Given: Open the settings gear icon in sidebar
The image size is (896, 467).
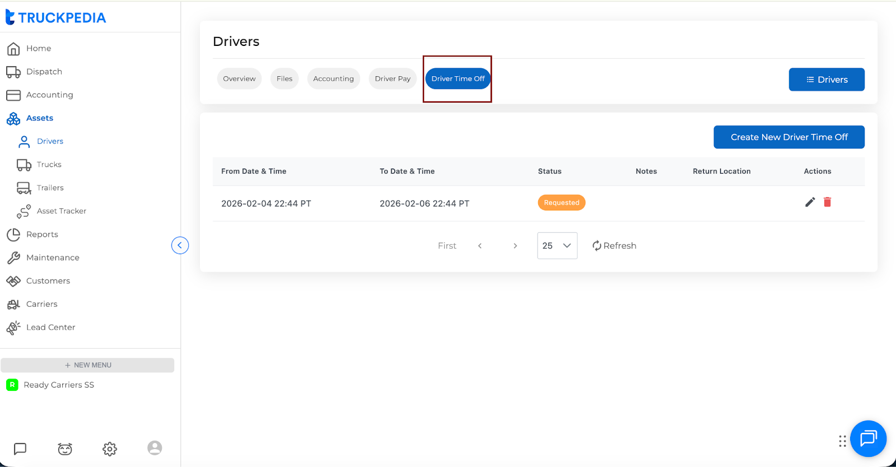Looking at the screenshot, I should tap(110, 449).
